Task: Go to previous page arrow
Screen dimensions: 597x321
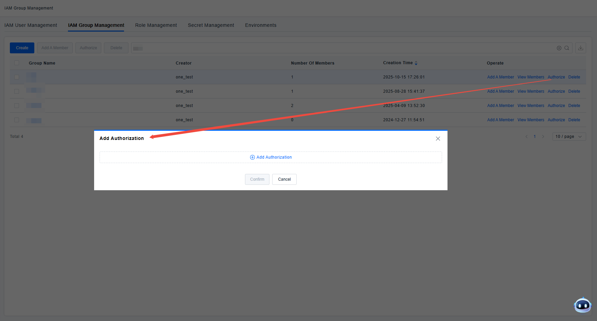Action: (526, 137)
